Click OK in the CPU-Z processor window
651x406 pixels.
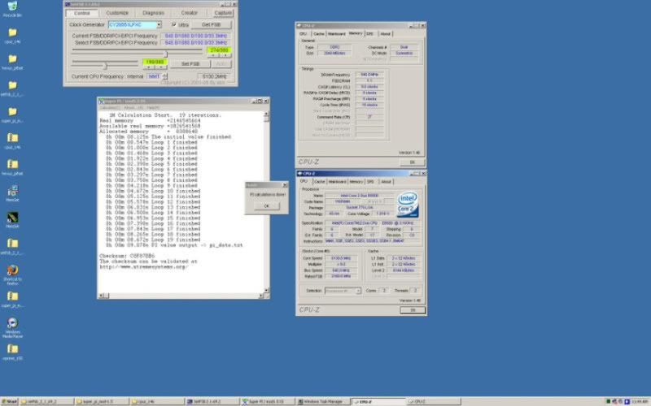[413, 310]
